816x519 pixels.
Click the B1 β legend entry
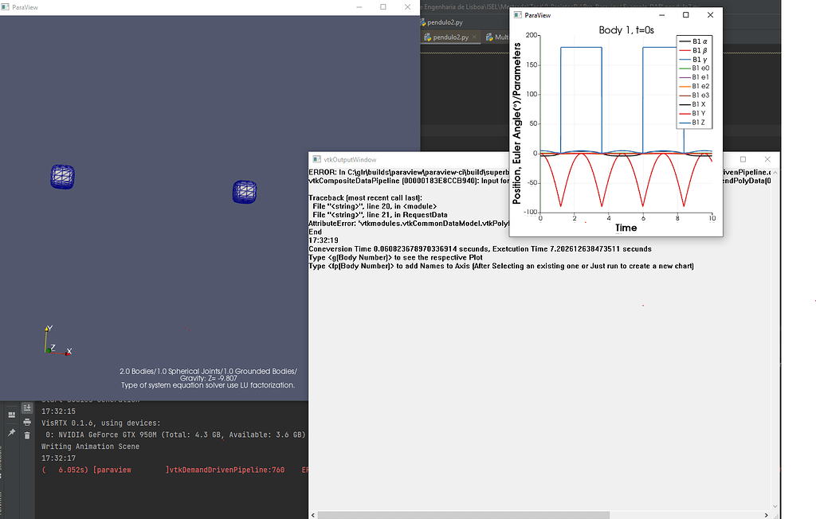point(694,50)
